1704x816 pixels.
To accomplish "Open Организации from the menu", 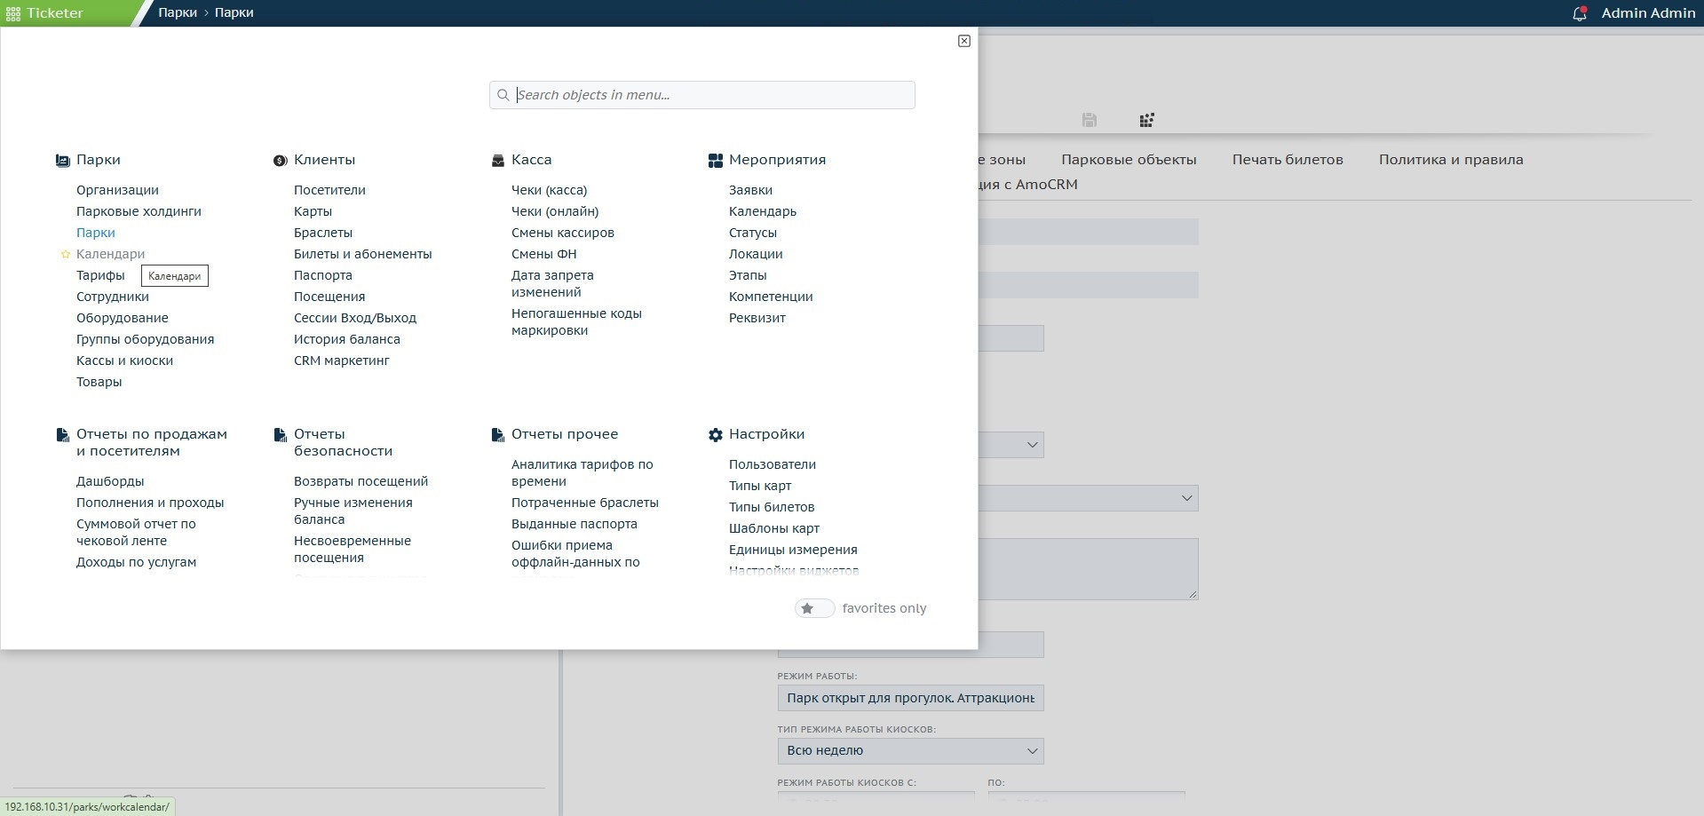I will point(117,190).
